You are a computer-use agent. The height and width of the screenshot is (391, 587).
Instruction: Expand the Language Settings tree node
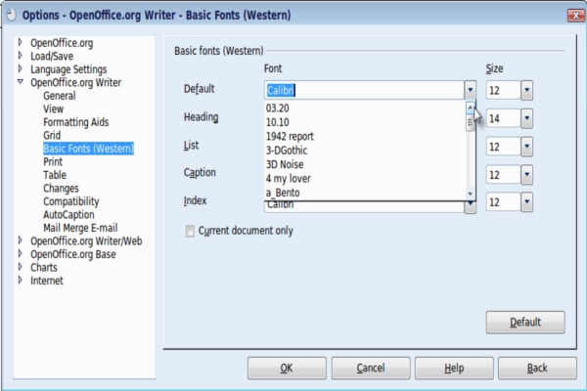coord(21,68)
